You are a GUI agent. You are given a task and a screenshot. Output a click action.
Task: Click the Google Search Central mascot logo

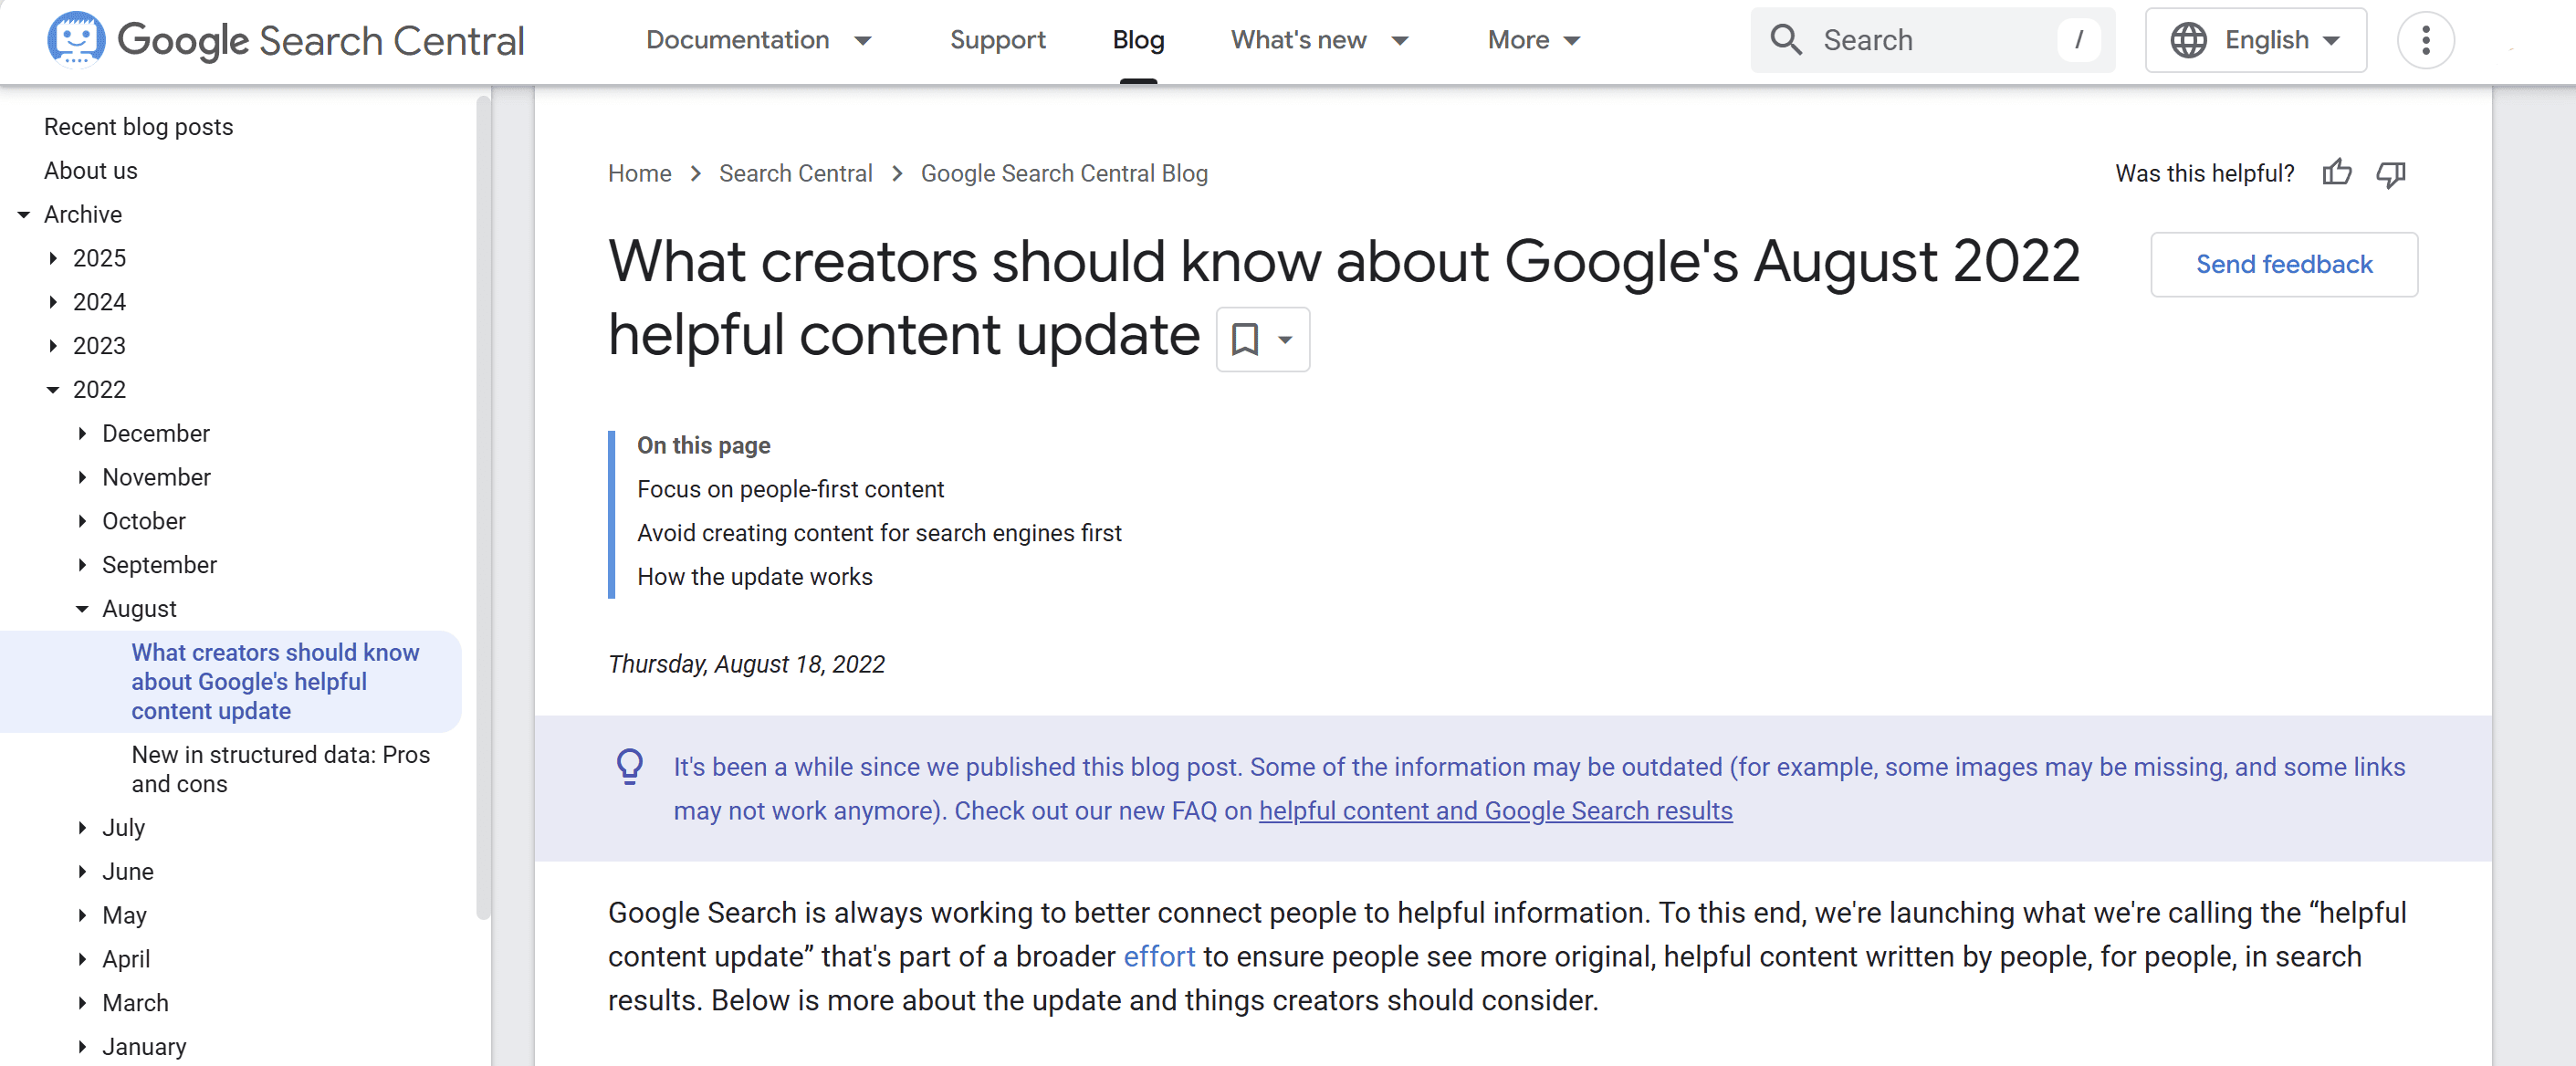click(76, 39)
